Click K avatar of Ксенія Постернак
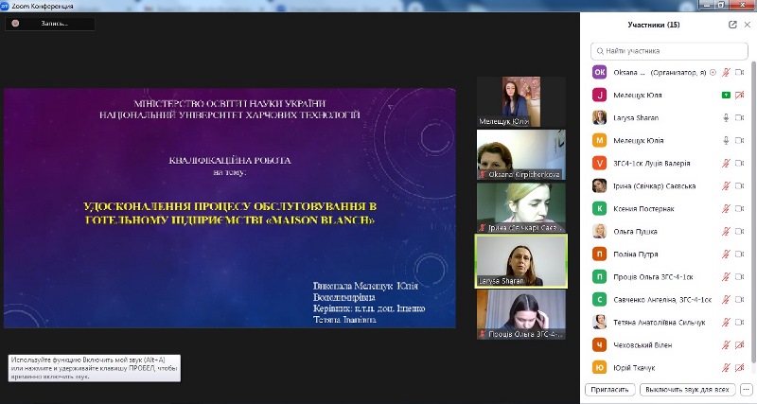The height and width of the screenshot is (404, 757). [600, 208]
